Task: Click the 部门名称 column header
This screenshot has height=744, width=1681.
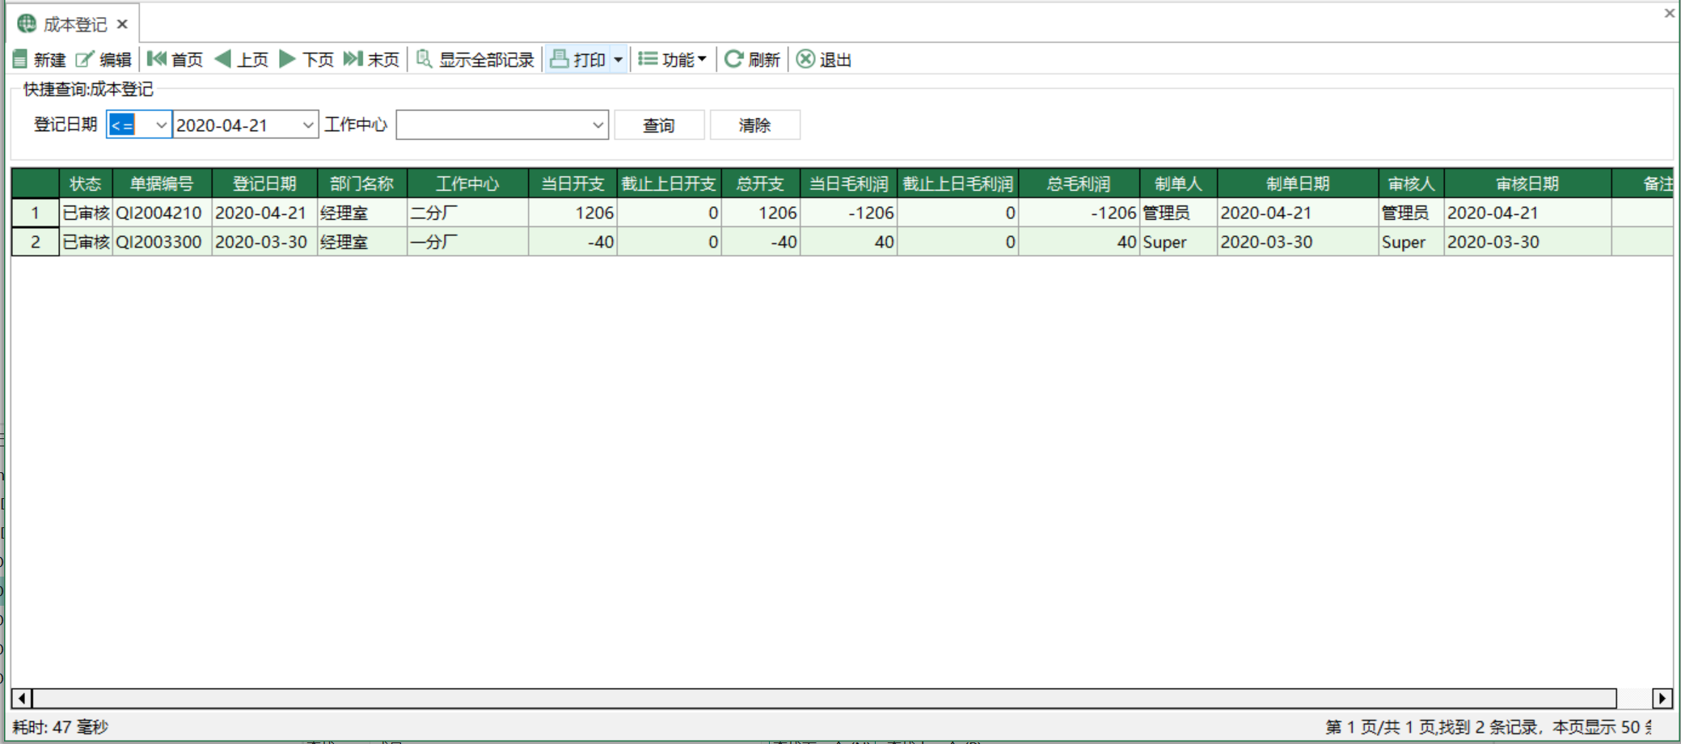Action: (361, 184)
